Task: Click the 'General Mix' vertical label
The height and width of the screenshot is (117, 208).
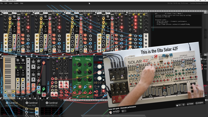Action: coord(48,87)
